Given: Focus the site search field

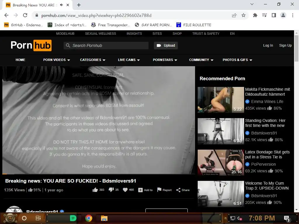Looking at the screenshot, I should (106, 45).
